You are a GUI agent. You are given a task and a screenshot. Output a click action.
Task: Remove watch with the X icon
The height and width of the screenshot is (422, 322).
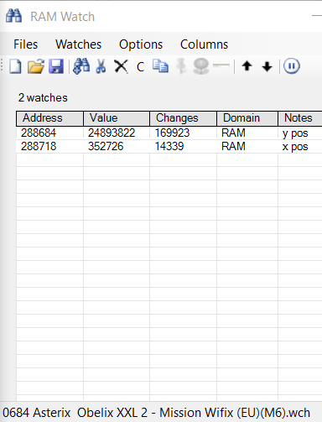coord(121,67)
